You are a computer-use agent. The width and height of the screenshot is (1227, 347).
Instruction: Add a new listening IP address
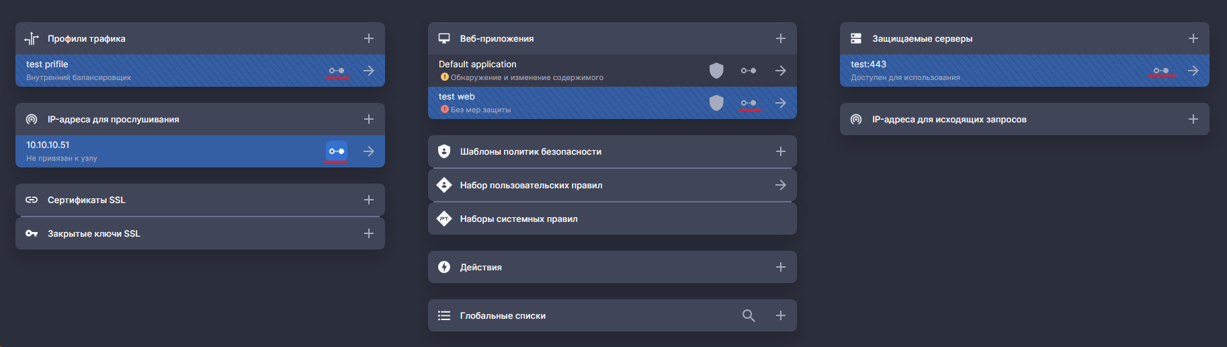point(368,119)
